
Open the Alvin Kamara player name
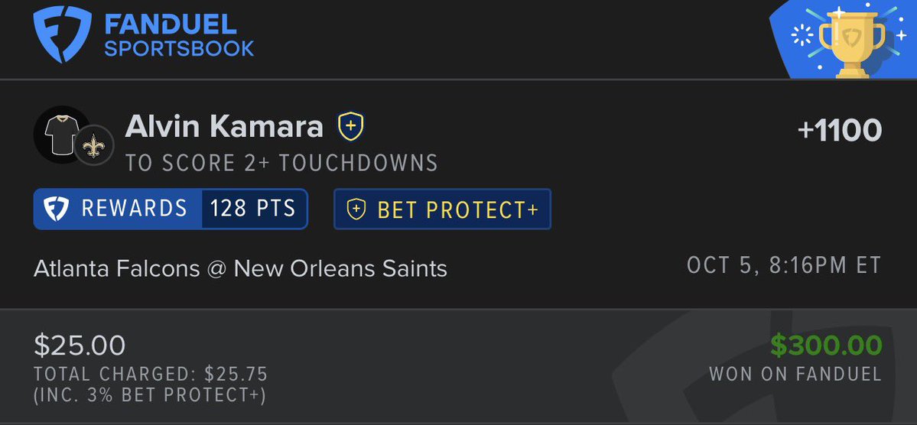[224, 127]
